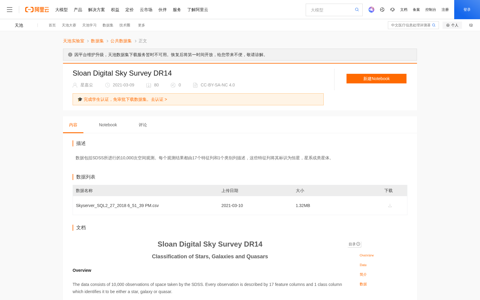
Task: Click the search magnifier in 大模型 box
Action: (x=357, y=10)
